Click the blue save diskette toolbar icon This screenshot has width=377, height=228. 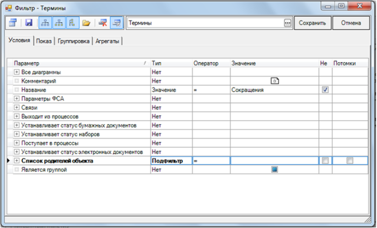(x=29, y=23)
